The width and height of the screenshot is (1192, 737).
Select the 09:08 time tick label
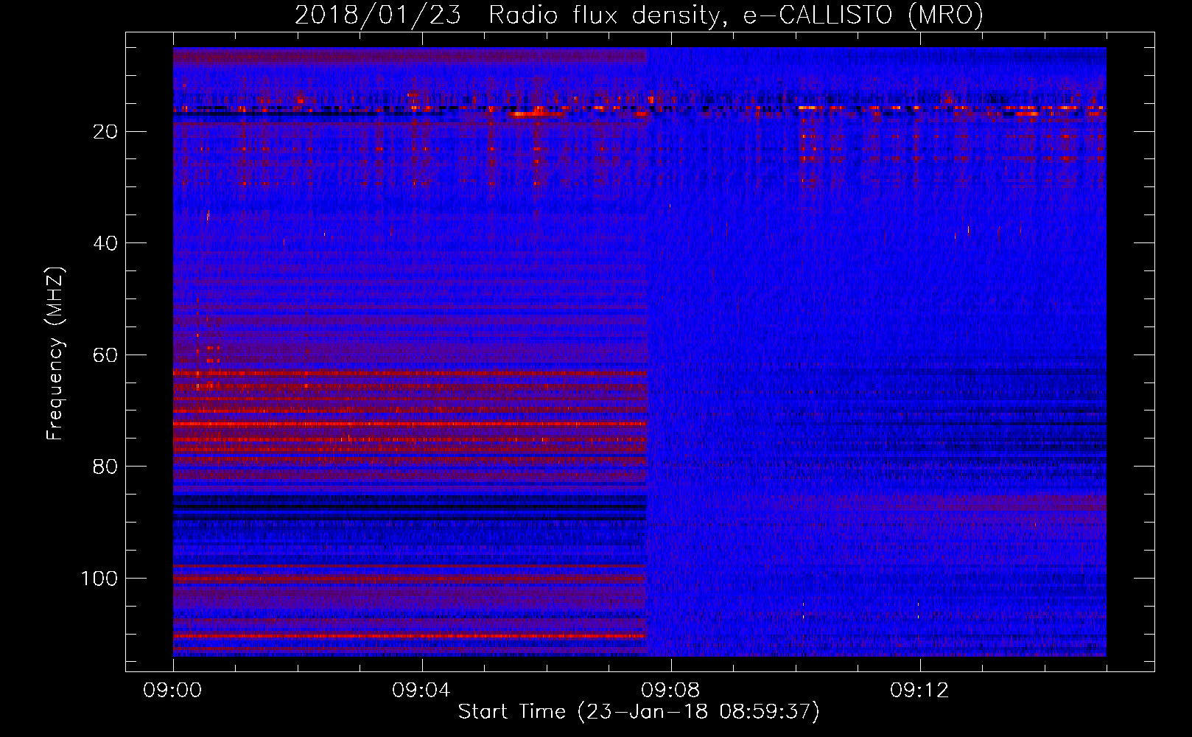670,690
